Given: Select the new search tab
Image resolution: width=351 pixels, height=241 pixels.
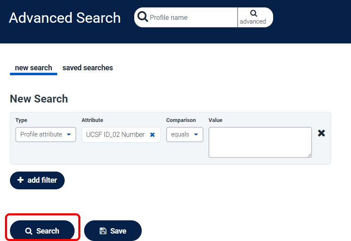Looking at the screenshot, I should point(33,67).
